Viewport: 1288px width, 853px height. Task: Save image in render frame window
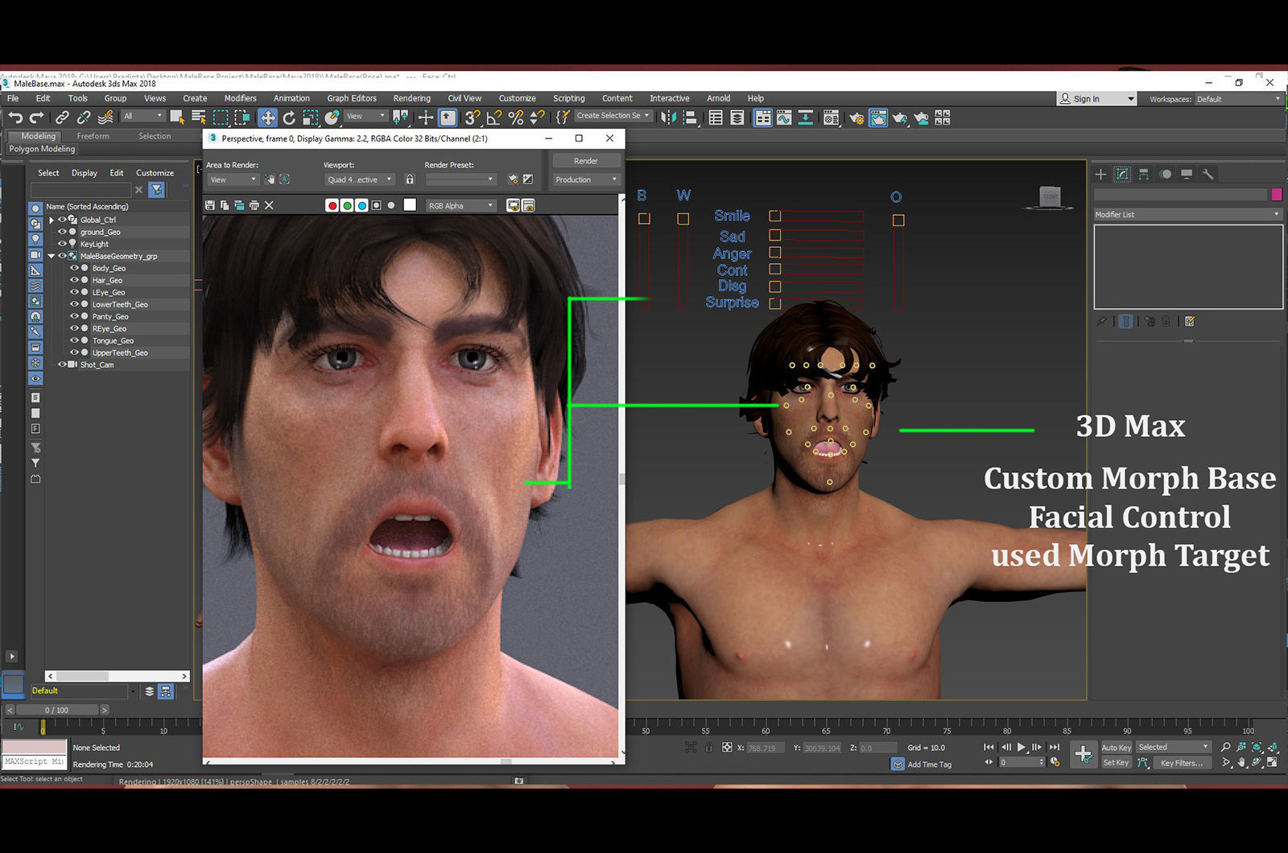tap(210, 205)
